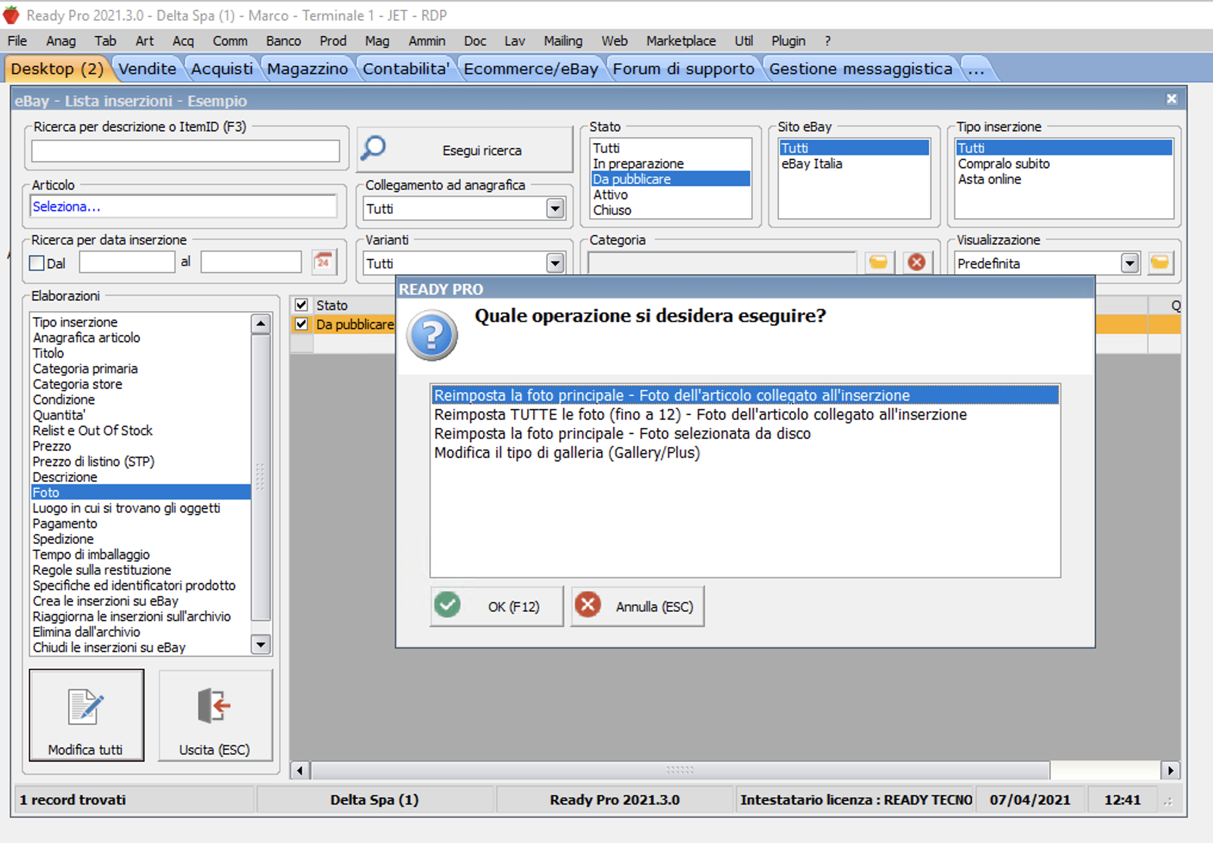Open Categoria folder browse icon
The width and height of the screenshot is (1213, 843).
point(878,262)
